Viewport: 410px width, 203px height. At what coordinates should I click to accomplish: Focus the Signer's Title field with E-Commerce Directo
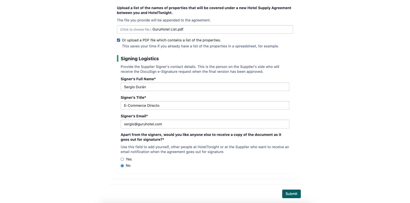(205, 105)
